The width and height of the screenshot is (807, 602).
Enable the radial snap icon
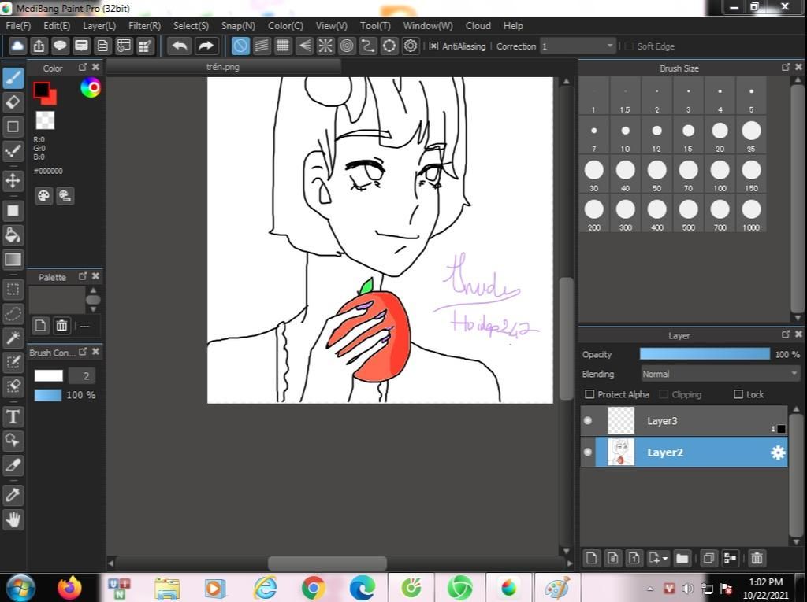tap(325, 46)
